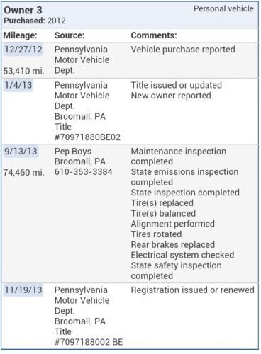
Task: Click the Owner 3 heading
Action: (x=23, y=10)
